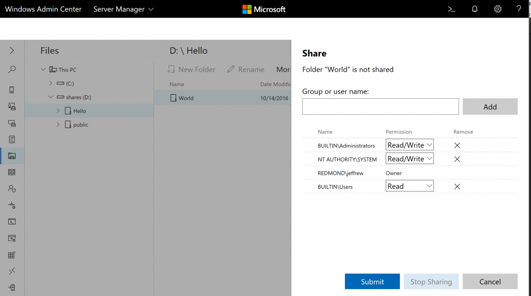This screenshot has height=296, width=531.
Task: Select the Hello folder in the tree
Action: coord(89,111)
